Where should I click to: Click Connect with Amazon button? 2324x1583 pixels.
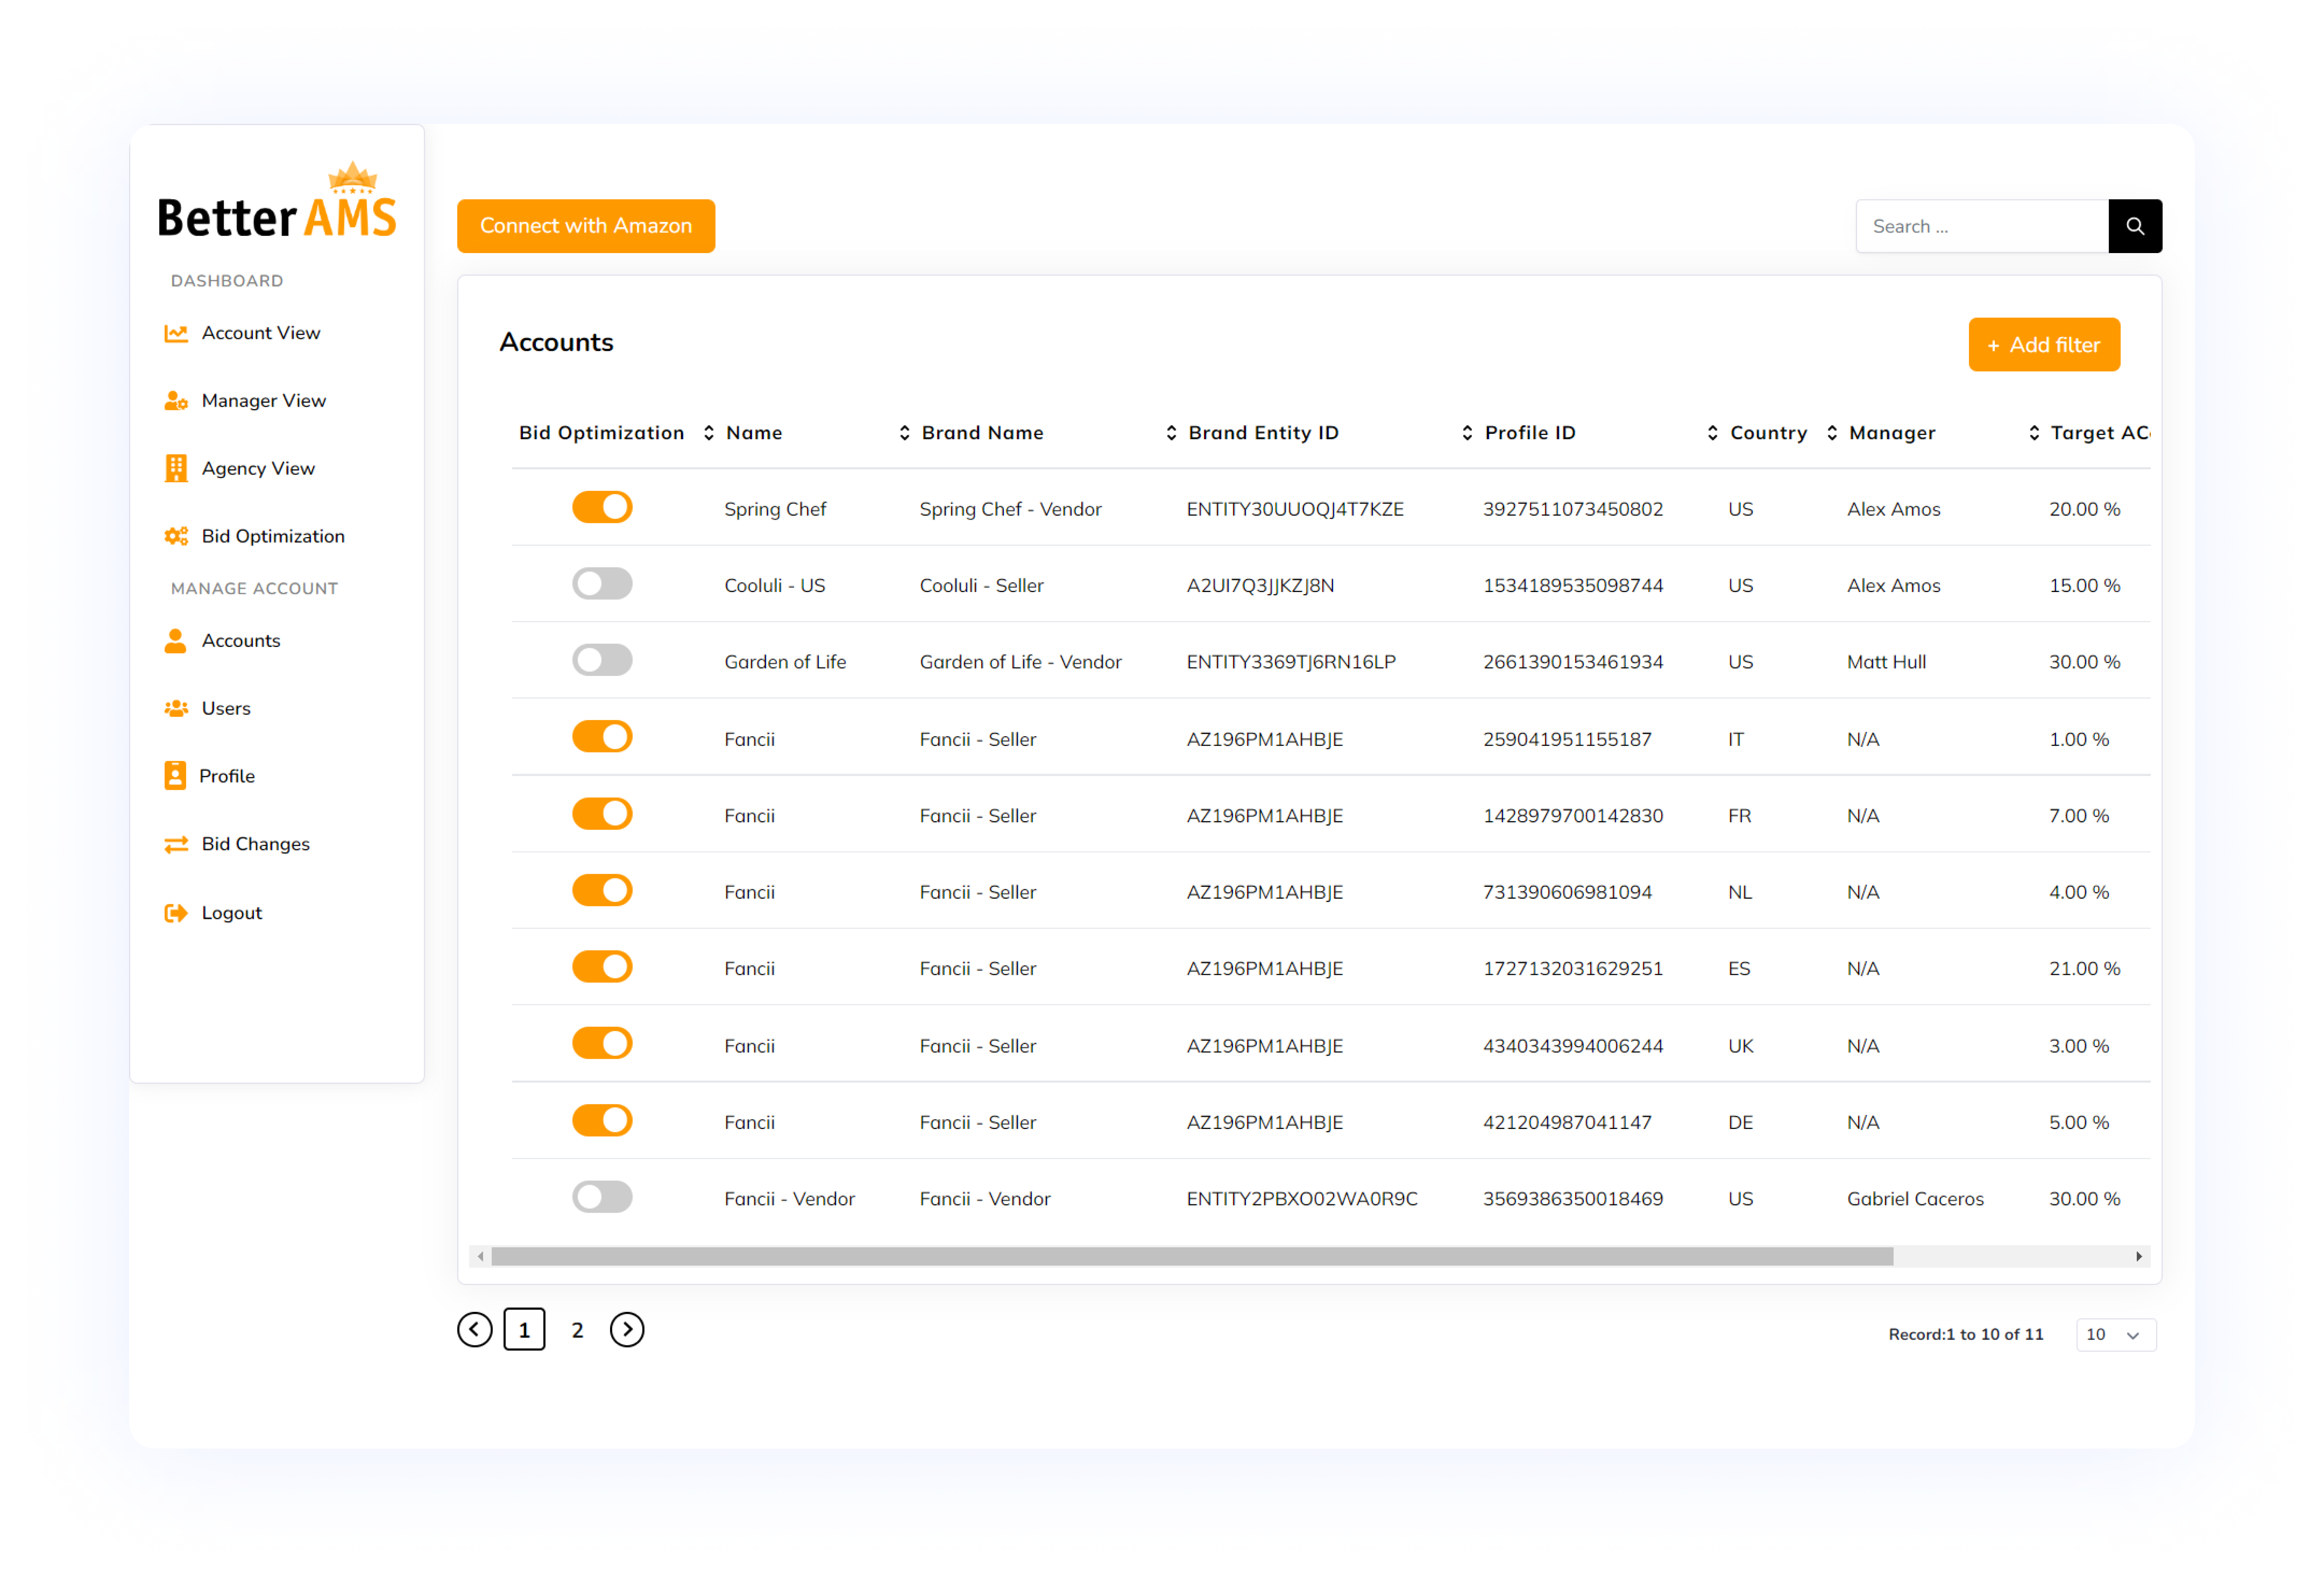[586, 226]
